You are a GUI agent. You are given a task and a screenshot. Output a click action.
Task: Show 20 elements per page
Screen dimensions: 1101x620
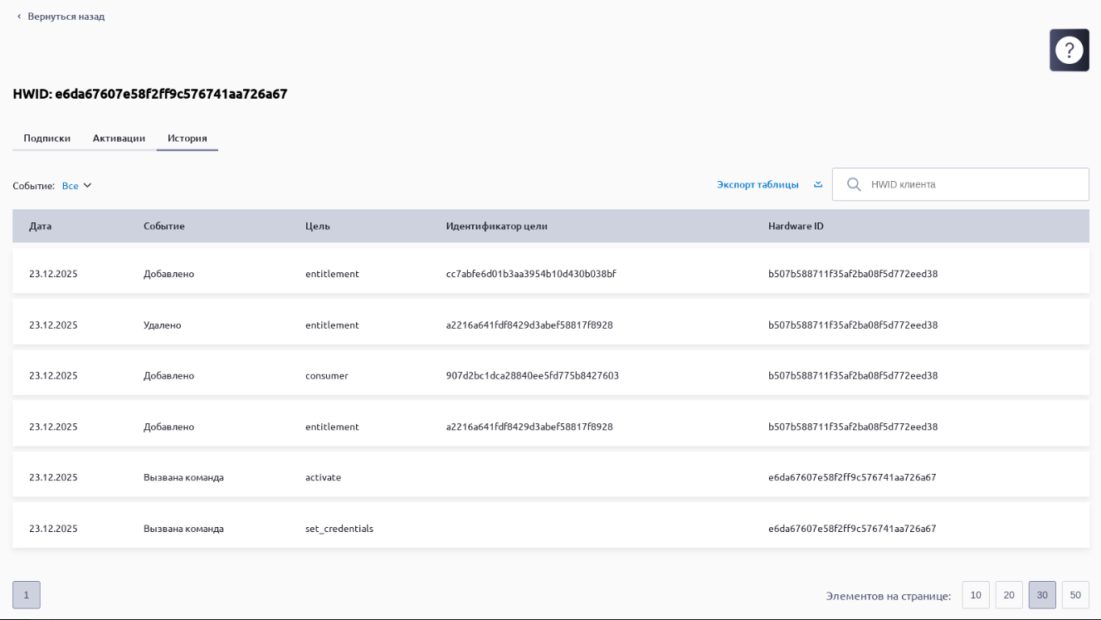pos(1009,595)
